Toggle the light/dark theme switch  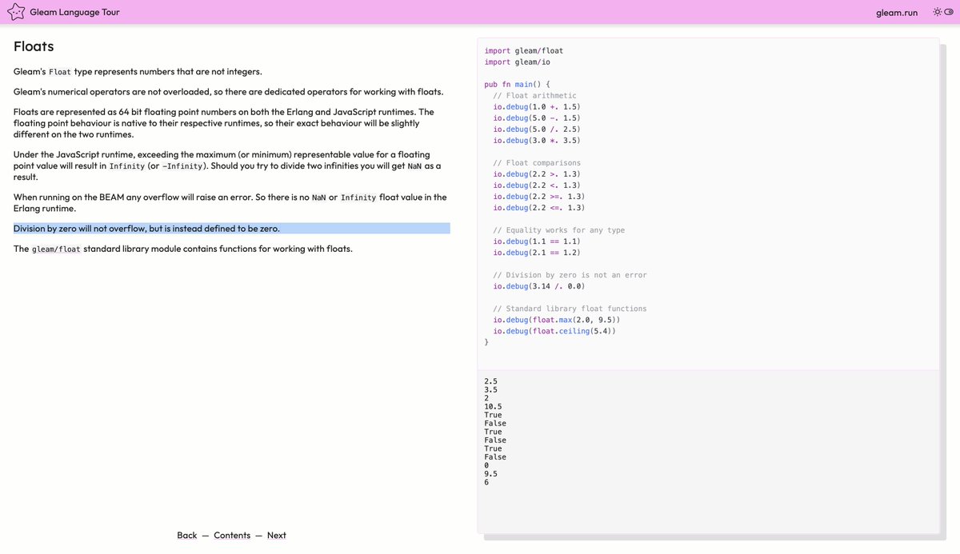(x=942, y=12)
